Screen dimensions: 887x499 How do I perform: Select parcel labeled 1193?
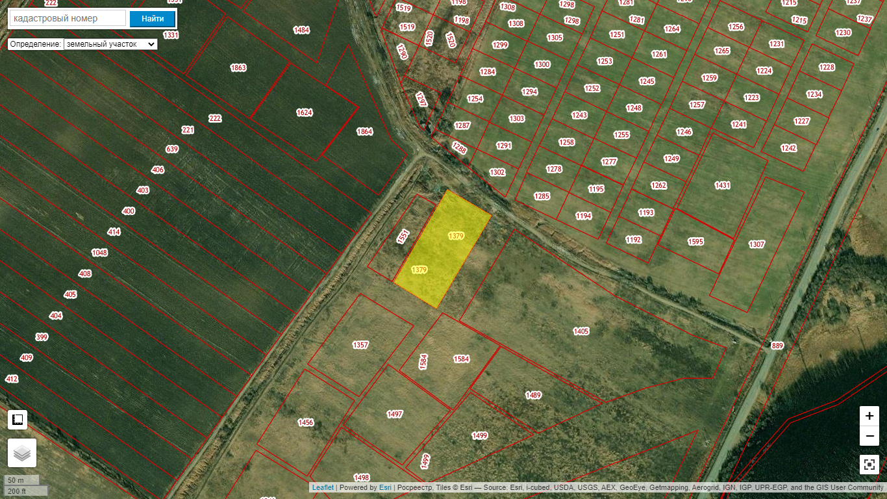pyautogui.click(x=646, y=212)
